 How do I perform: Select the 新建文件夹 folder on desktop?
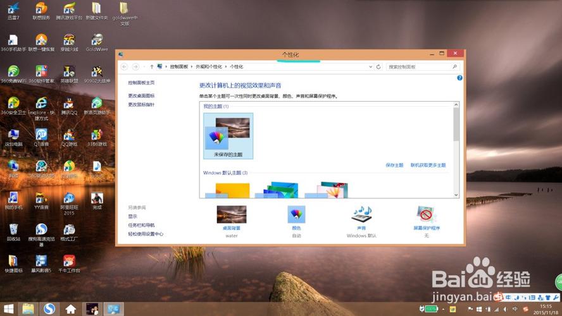point(97,11)
